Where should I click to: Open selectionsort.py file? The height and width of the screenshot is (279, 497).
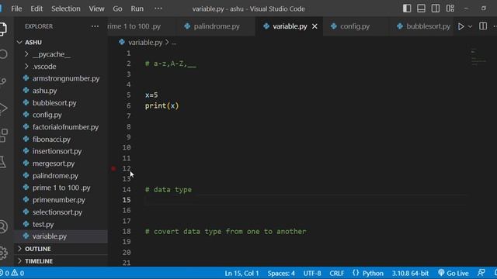tap(61, 212)
